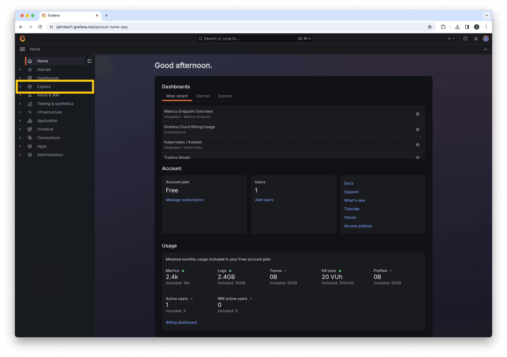
Task: Open the Stacks link
Action: click(350, 217)
